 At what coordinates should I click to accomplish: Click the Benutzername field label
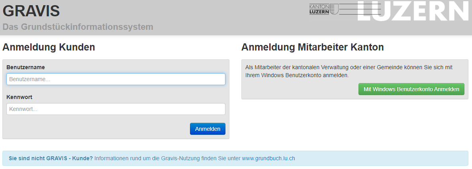tap(25, 67)
